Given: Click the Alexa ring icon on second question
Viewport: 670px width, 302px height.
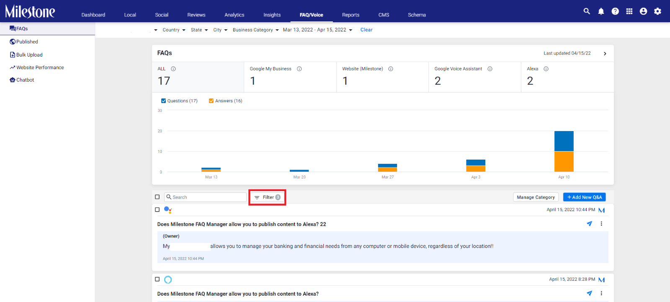Looking at the screenshot, I should tap(168, 279).
